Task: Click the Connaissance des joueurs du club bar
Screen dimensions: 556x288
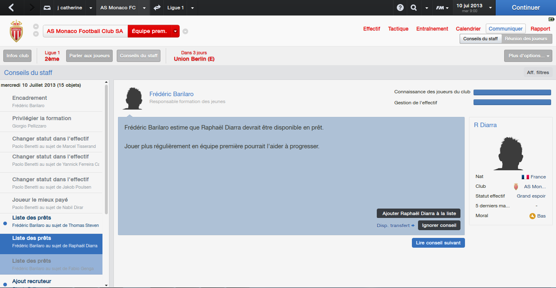Action: (512, 92)
